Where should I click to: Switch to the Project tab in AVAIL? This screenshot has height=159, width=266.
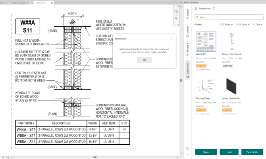point(188,14)
